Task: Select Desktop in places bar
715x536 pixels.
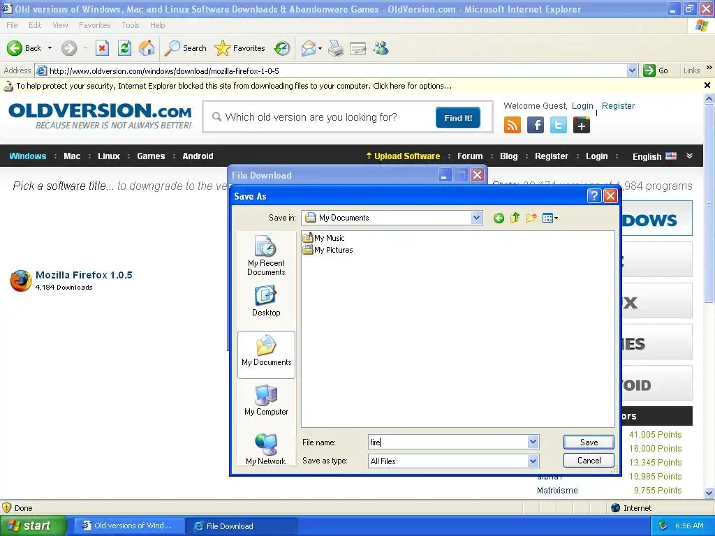Action: tap(266, 301)
